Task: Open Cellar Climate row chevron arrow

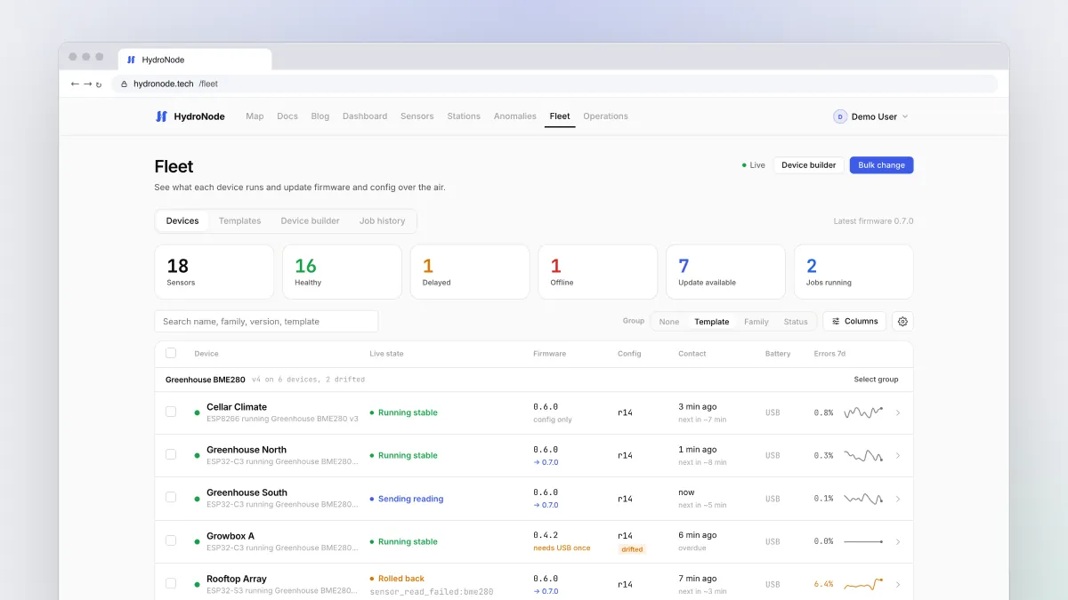Action: click(x=897, y=412)
